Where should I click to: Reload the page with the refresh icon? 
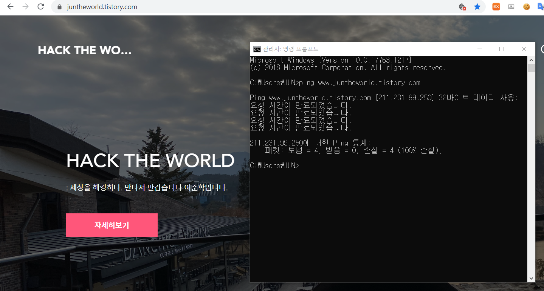click(x=41, y=7)
